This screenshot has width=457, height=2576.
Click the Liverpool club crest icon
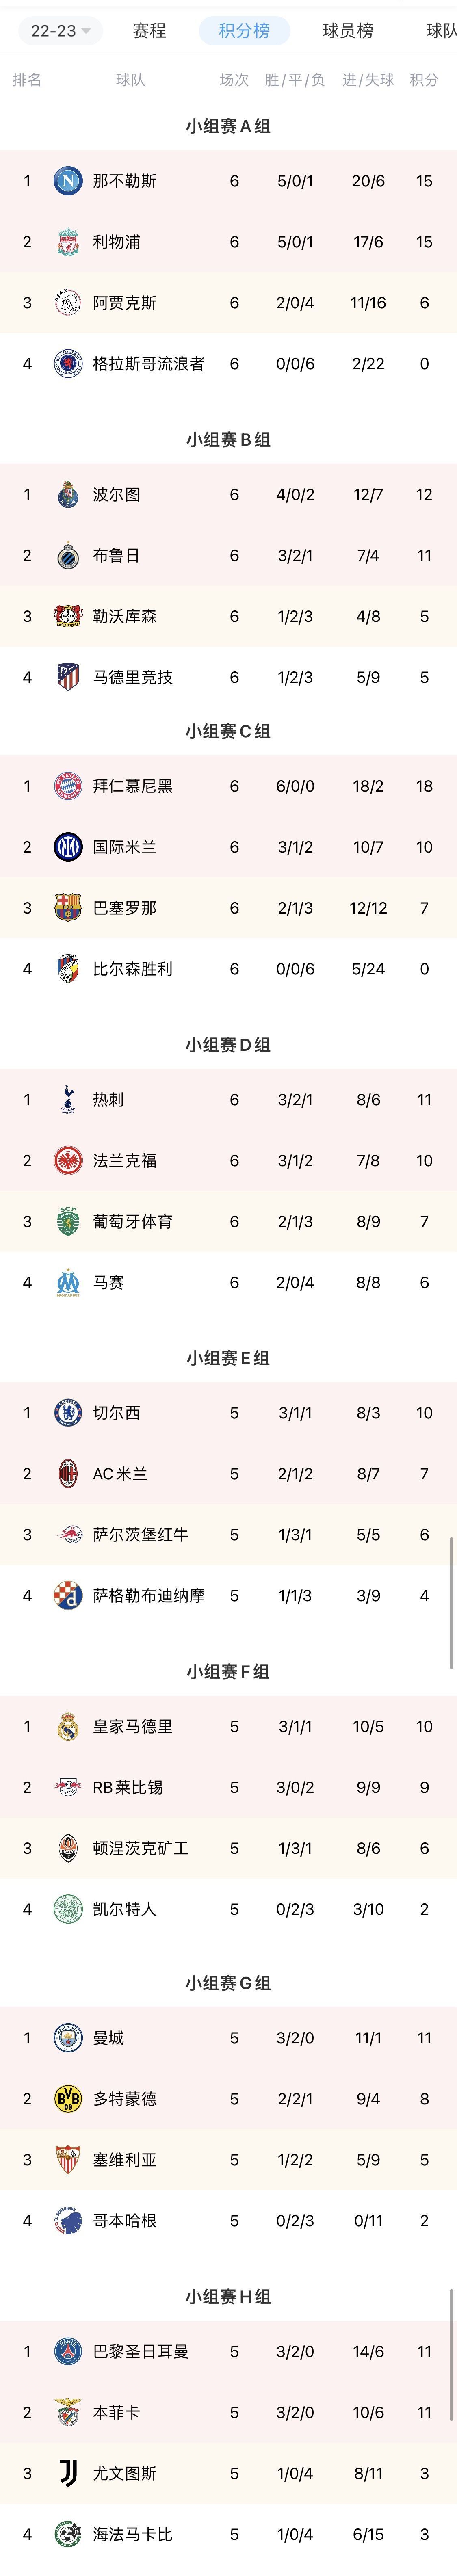click(x=68, y=242)
